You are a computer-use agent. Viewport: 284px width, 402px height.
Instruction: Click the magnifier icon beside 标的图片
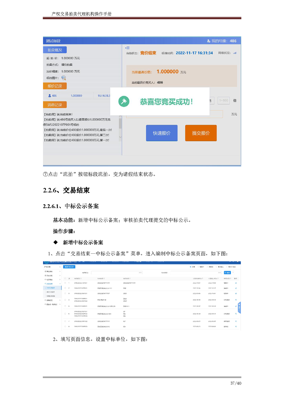[63, 78]
